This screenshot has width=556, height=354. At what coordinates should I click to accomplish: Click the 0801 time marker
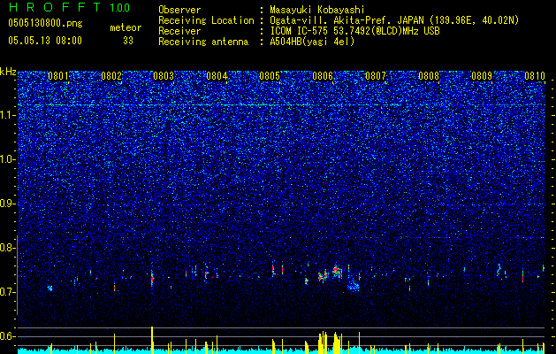coord(58,76)
